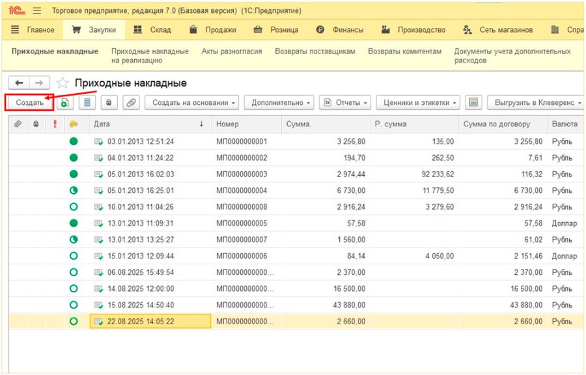Click the copy document icon with green plus
The width and height of the screenshot is (586, 375).
tap(65, 102)
